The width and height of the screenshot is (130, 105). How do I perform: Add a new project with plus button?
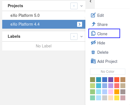tap(74, 6)
